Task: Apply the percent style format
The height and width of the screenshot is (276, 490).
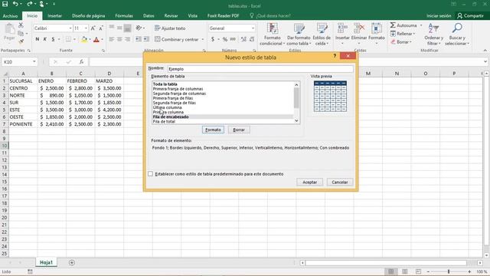Action: (x=224, y=39)
